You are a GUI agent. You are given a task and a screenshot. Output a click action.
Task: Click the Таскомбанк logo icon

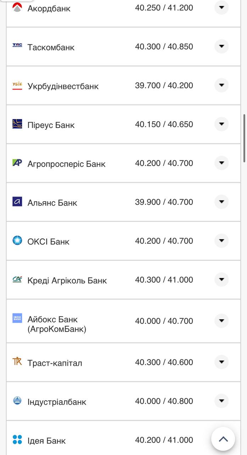click(17, 45)
